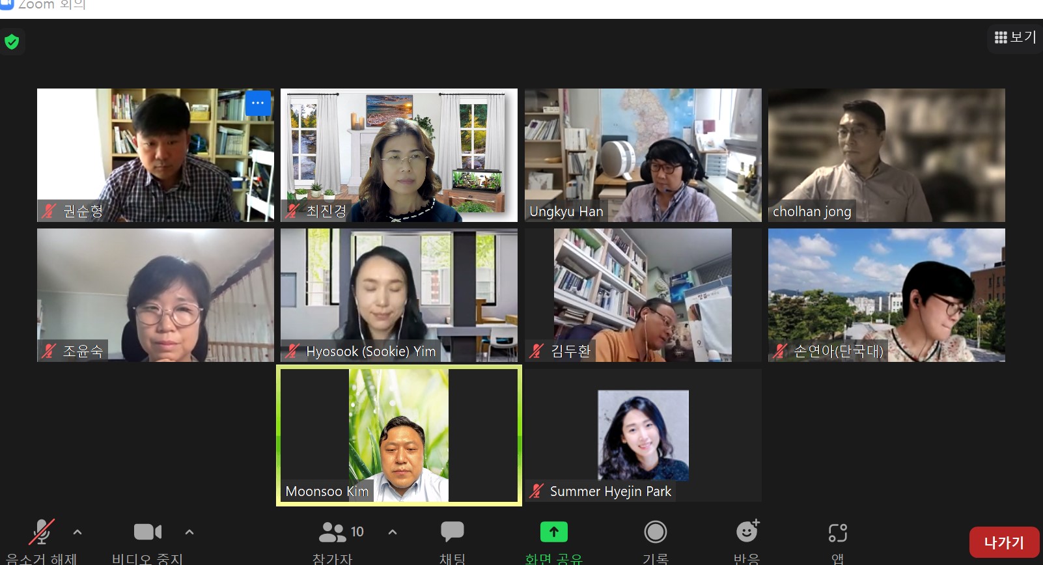Click the green encryption shield icon

pyautogui.click(x=12, y=42)
